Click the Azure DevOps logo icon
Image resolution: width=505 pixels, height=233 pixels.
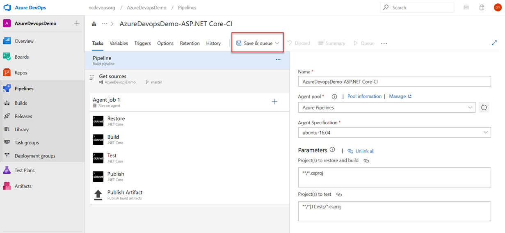pos(7,8)
